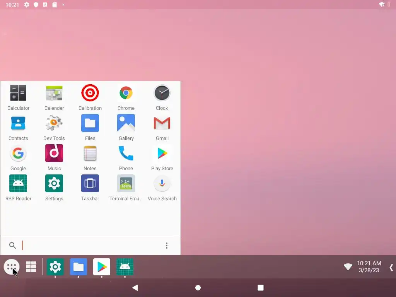Image resolution: width=396 pixels, height=297 pixels.
Task: Start the Chrome browser
Action: 126,97
